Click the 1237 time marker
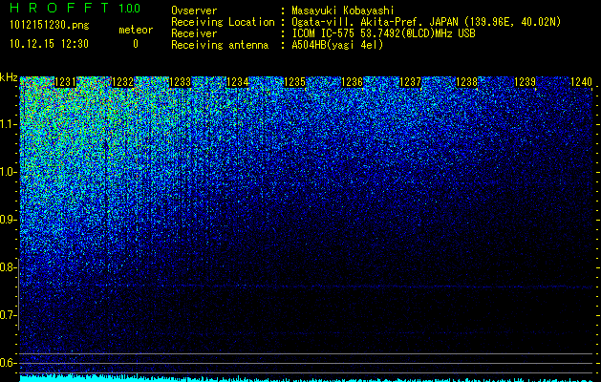This screenshot has height=382, width=601. click(x=410, y=82)
